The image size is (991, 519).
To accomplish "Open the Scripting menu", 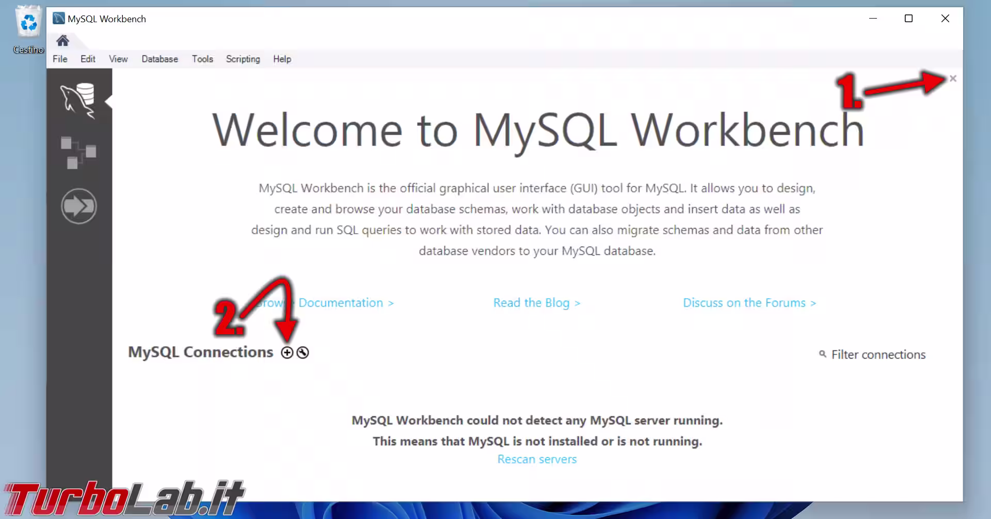I will pos(243,59).
